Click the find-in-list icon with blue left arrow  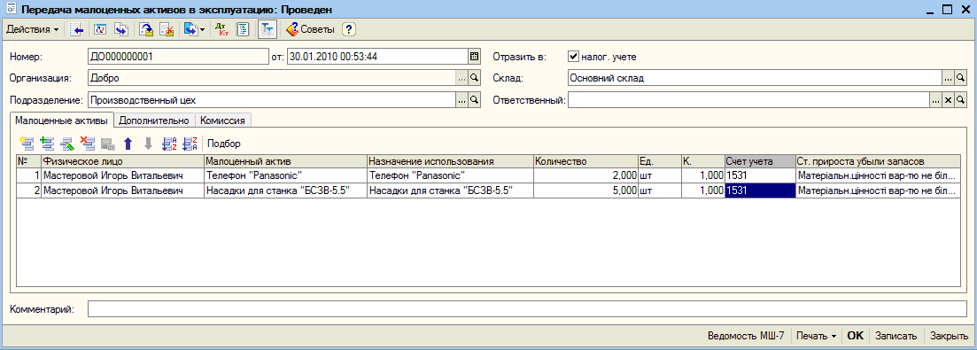tap(77, 29)
